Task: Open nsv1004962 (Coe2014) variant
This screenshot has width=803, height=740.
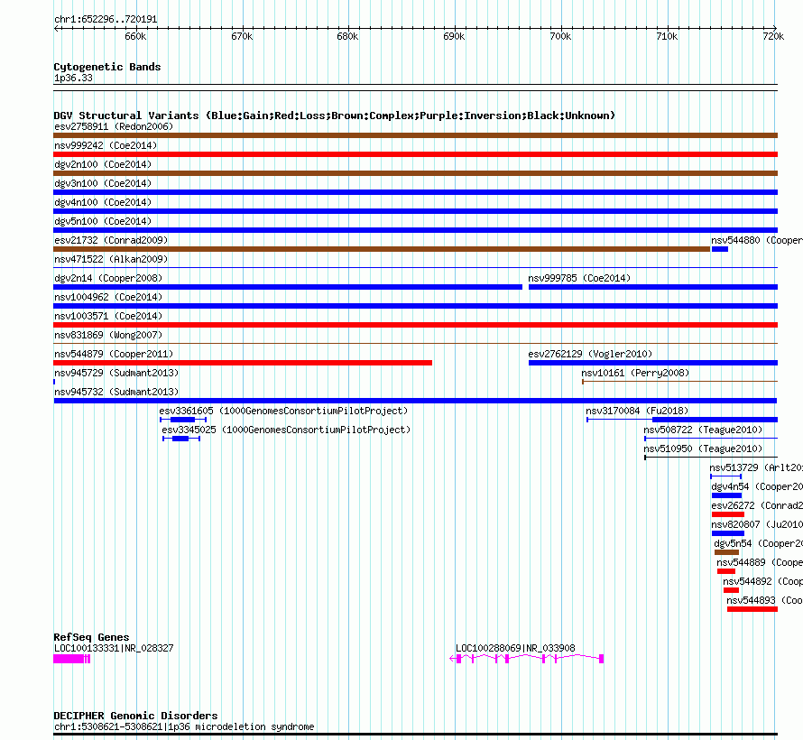Action: pyautogui.click(x=108, y=297)
